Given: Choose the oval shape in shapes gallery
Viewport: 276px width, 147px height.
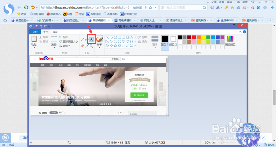Looking at the screenshot, I should [115, 37].
